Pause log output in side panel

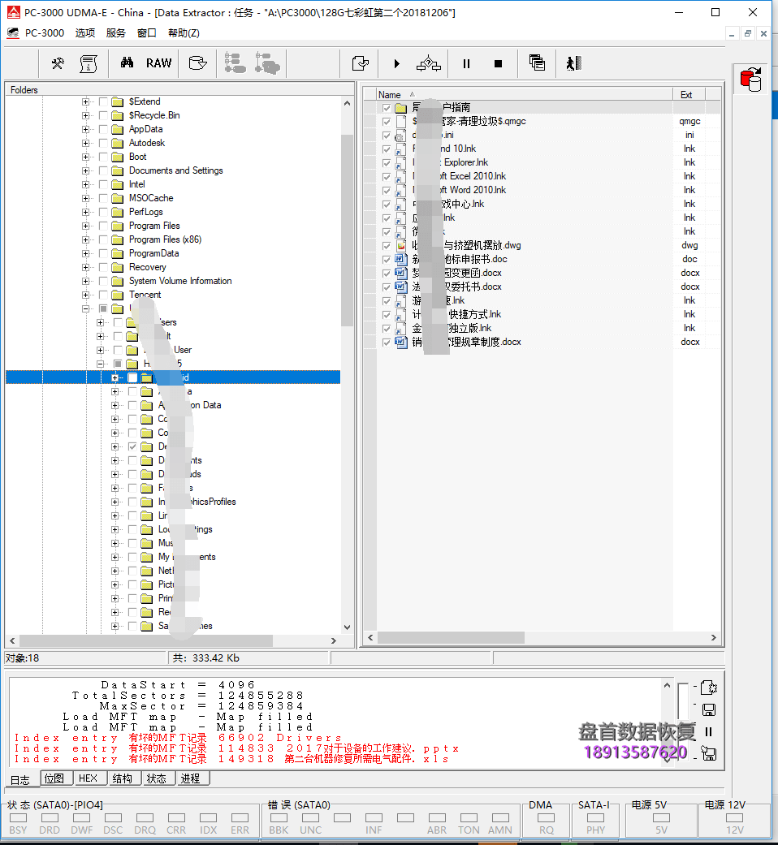pyautogui.click(x=709, y=732)
